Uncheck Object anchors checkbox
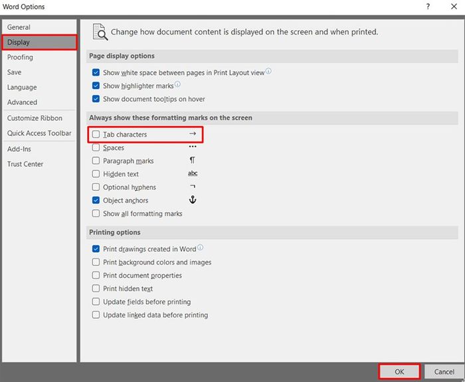Viewport: 465px width, 382px height. (x=96, y=200)
